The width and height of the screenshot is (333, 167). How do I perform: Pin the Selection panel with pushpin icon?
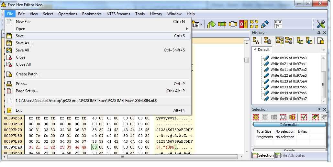click(x=319, y=109)
